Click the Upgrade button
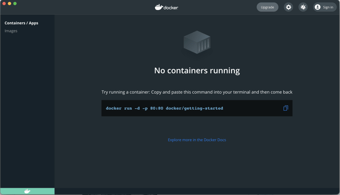The height and width of the screenshot is (195, 340). tap(267, 7)
